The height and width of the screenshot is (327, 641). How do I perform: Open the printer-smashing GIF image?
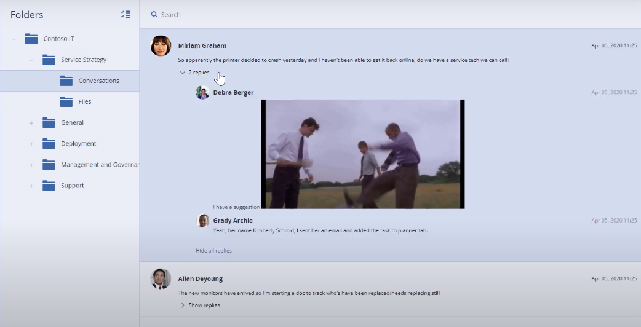coord(363,154)
